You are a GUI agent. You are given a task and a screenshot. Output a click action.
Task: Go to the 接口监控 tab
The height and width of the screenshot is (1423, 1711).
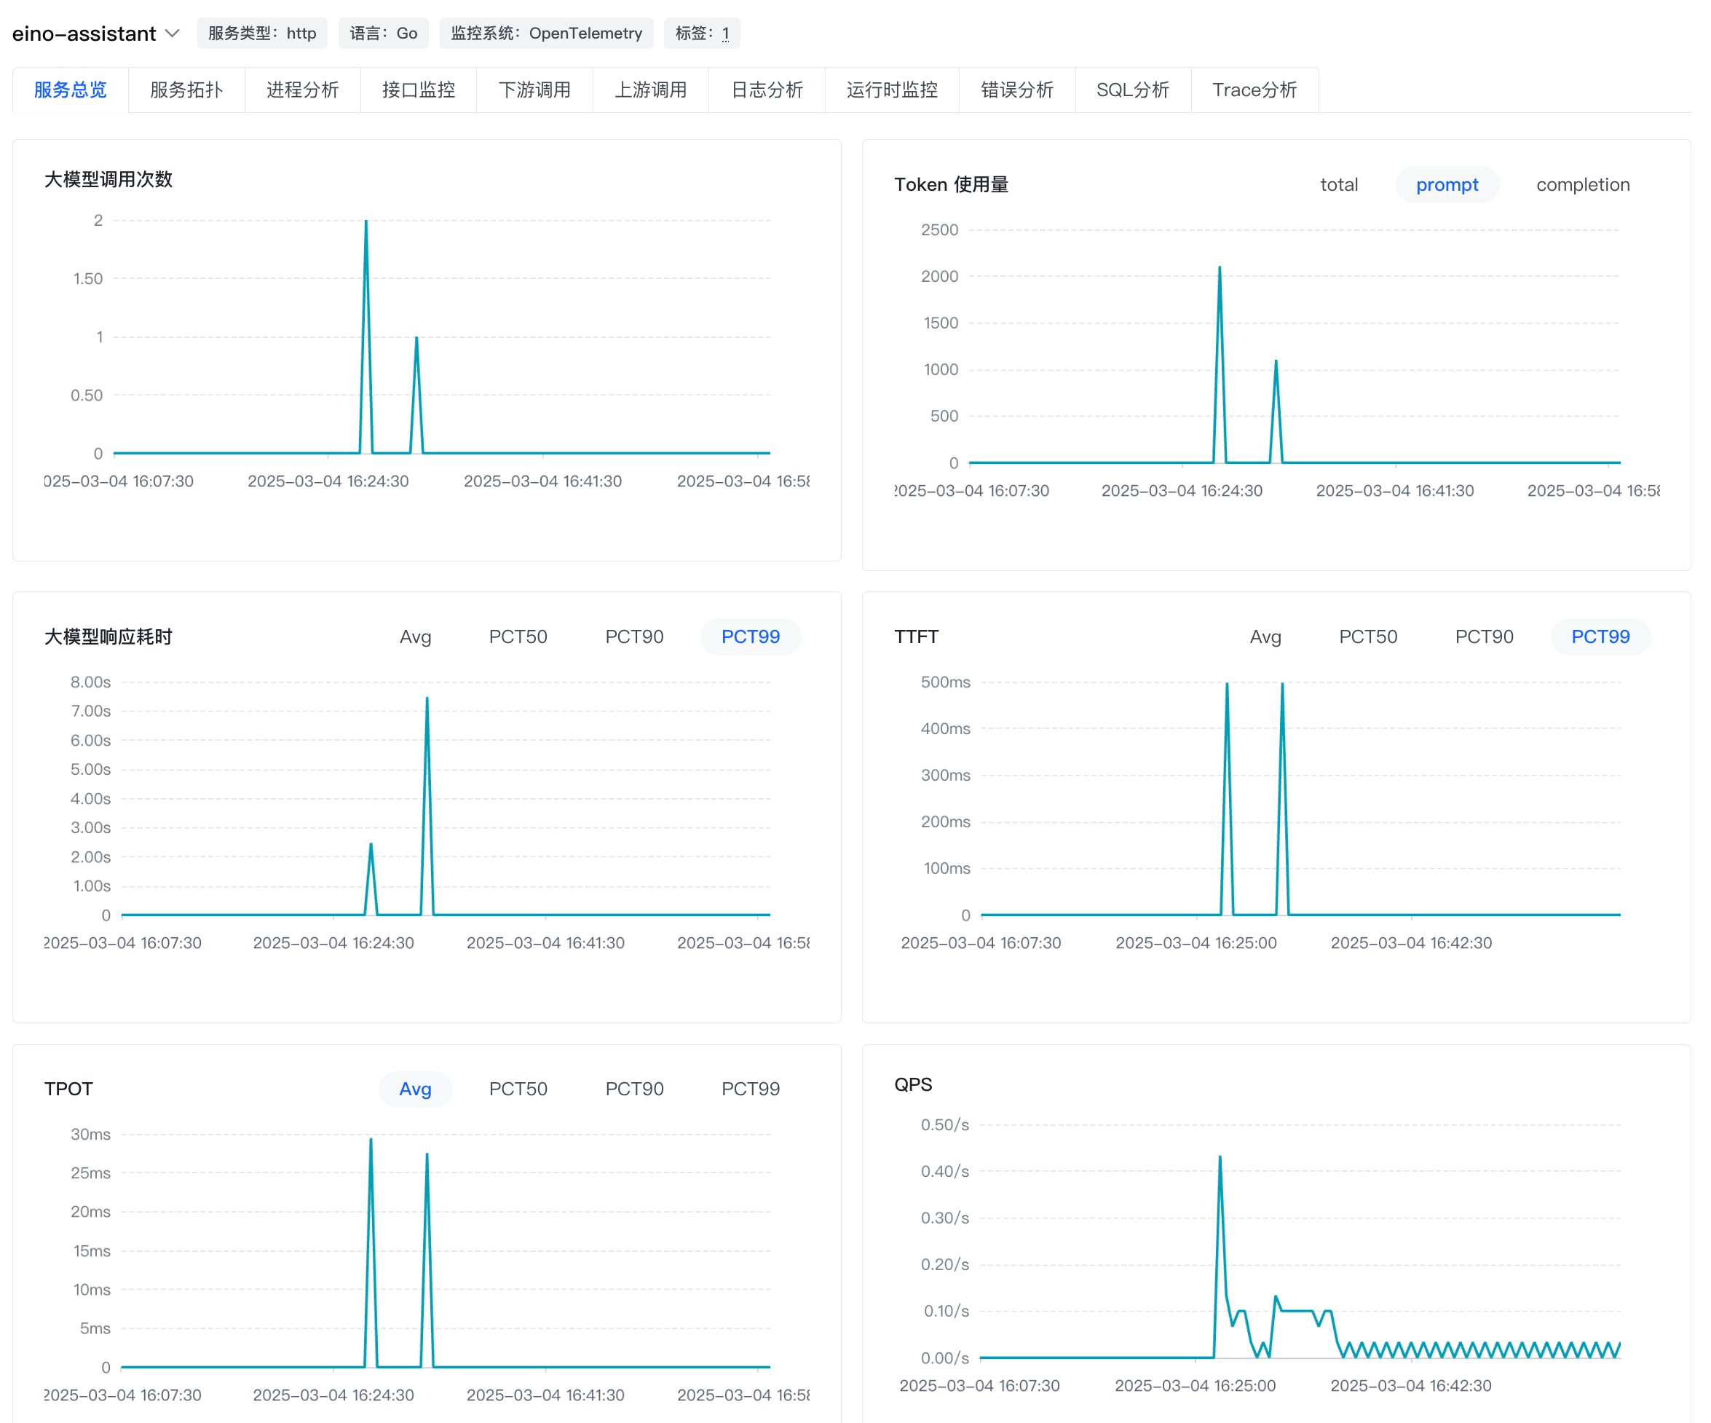418,90
